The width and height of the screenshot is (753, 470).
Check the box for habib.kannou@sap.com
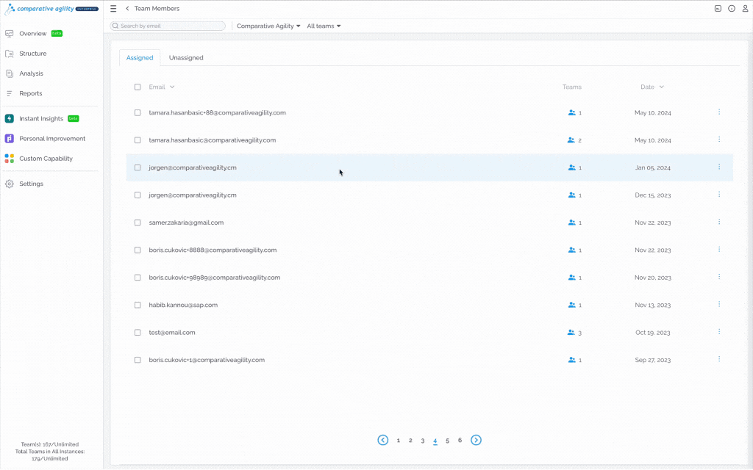pyautogui.click(x=138, y=305)
